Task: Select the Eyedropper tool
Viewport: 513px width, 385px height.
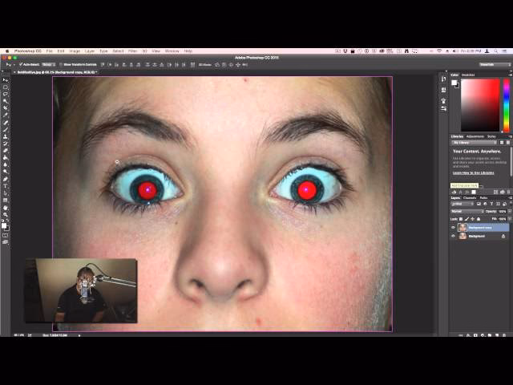Action: click(6, 115)
